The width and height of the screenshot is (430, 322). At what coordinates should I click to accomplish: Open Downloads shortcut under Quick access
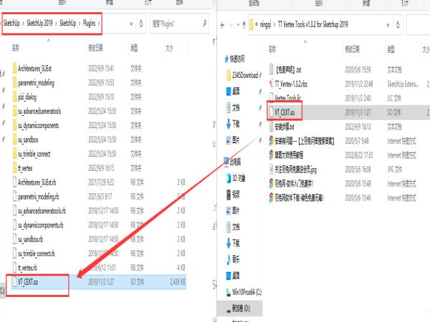(x=232, y=125)
